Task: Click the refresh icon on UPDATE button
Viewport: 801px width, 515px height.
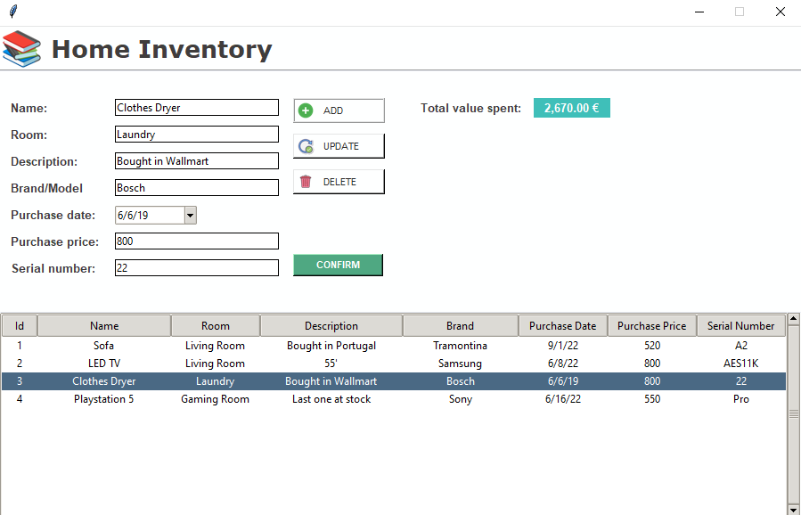Action: point(306,145)
